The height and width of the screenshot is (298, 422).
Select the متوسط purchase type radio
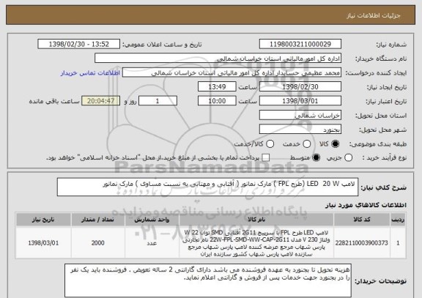click(x=316, y=158)
